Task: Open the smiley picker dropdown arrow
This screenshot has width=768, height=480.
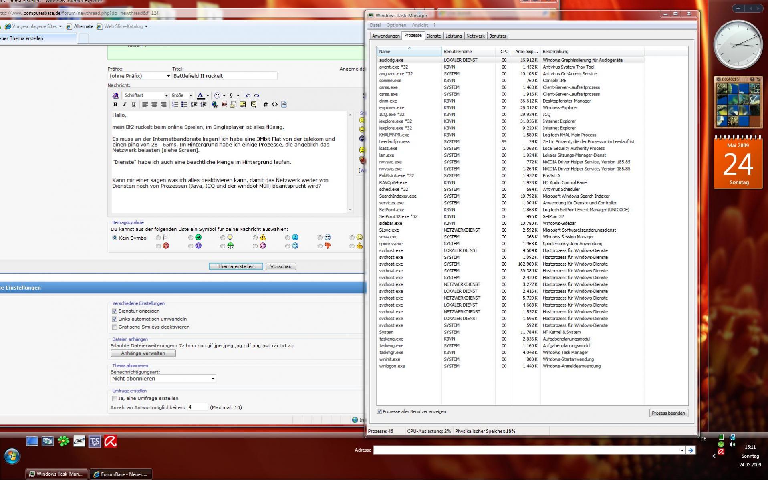Action: point(224,95)
